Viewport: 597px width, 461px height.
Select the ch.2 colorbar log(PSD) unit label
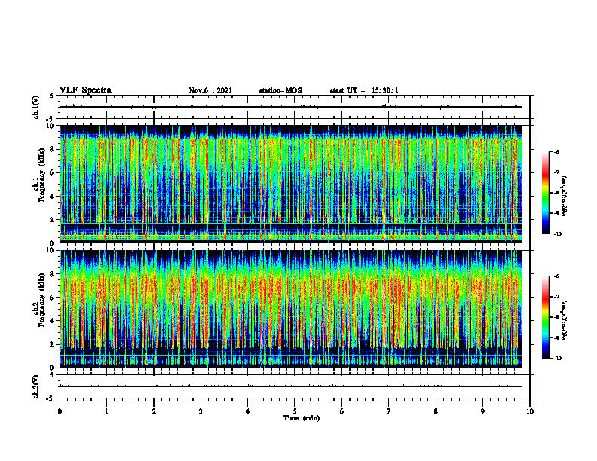565,320
